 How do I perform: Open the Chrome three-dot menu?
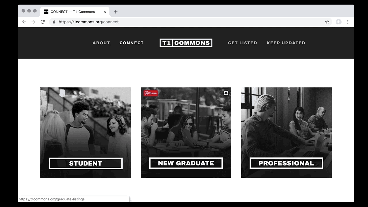348,22
